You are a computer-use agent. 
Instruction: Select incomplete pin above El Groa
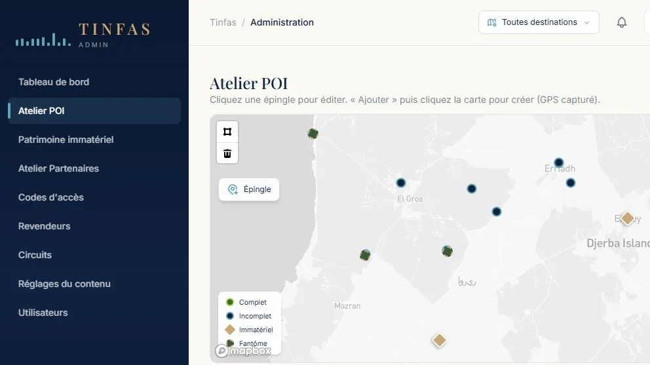pos(400,182)
